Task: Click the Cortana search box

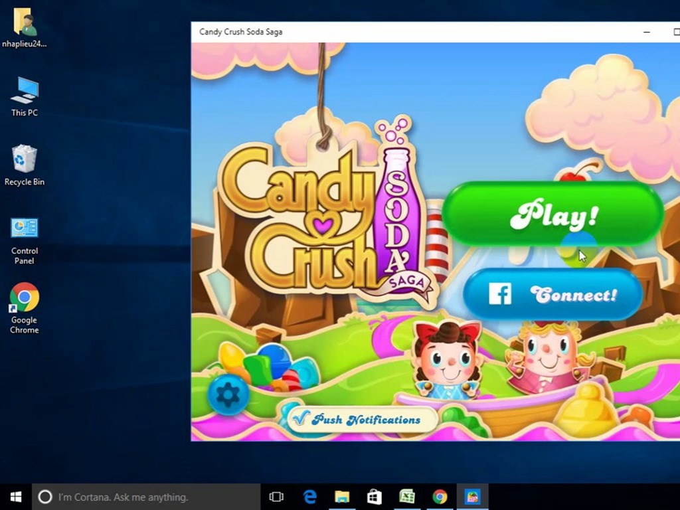Action: (146, 497)
